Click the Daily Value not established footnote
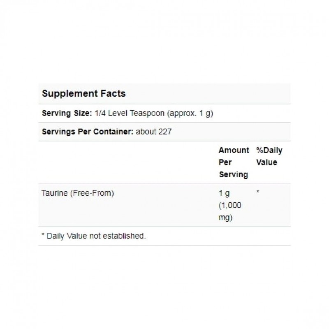Screen dimensions: 329x329 [94, 236]
